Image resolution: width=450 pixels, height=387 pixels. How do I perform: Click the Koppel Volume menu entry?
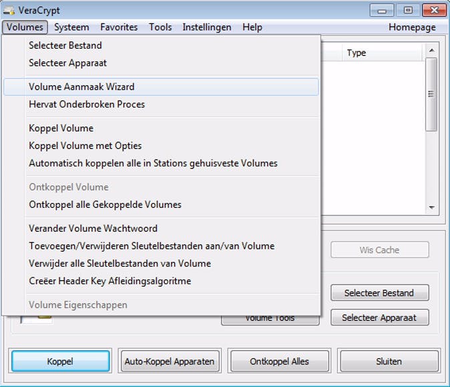pyautogui.click(x=161, y=128)
